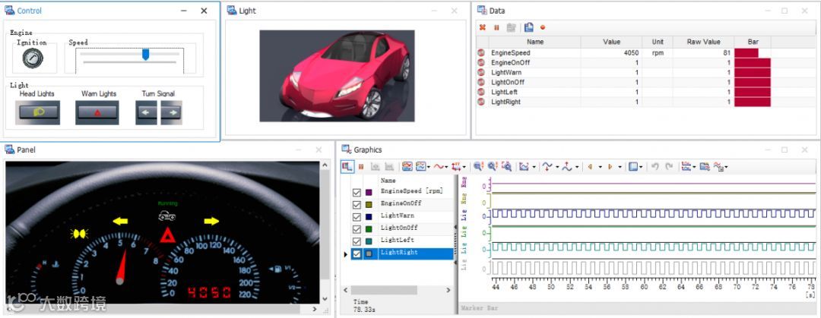
Task: Toggle the Head Lights button
Action: pyautogui.click(x=38, y=112)
